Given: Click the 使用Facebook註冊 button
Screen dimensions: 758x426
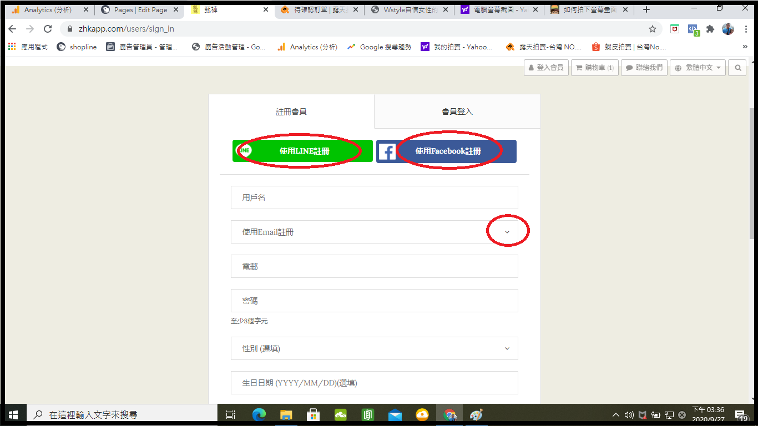Looking at the screenshot, I should pos(446,151).
